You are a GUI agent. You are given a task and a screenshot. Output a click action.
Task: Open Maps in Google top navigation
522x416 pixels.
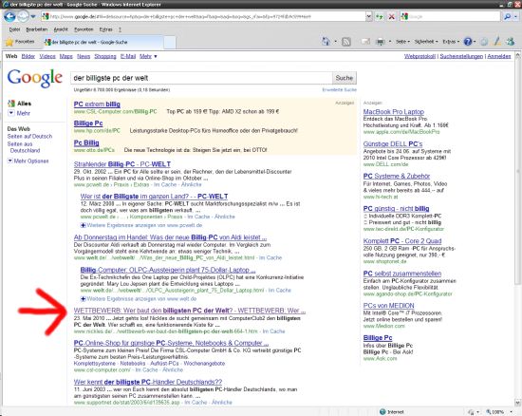click(65, 56)
